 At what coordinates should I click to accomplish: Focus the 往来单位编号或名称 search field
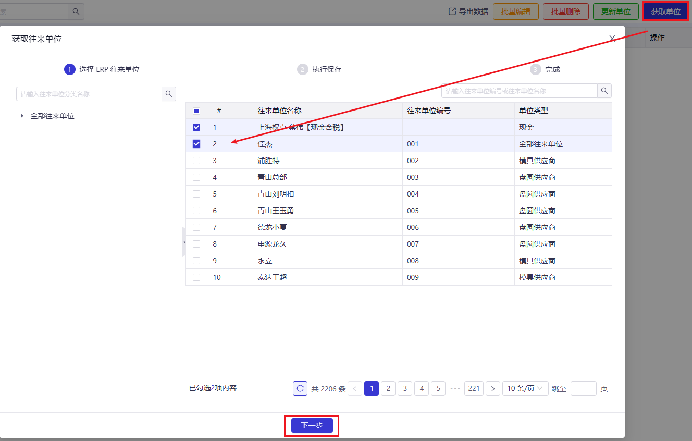pyautogui.click(x=520, y=91)
